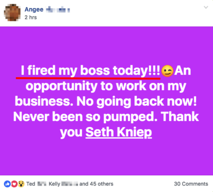This screenshot has width=213, height=192.
Task: Click Kelly's name in the reactions list
Action: 54,184
